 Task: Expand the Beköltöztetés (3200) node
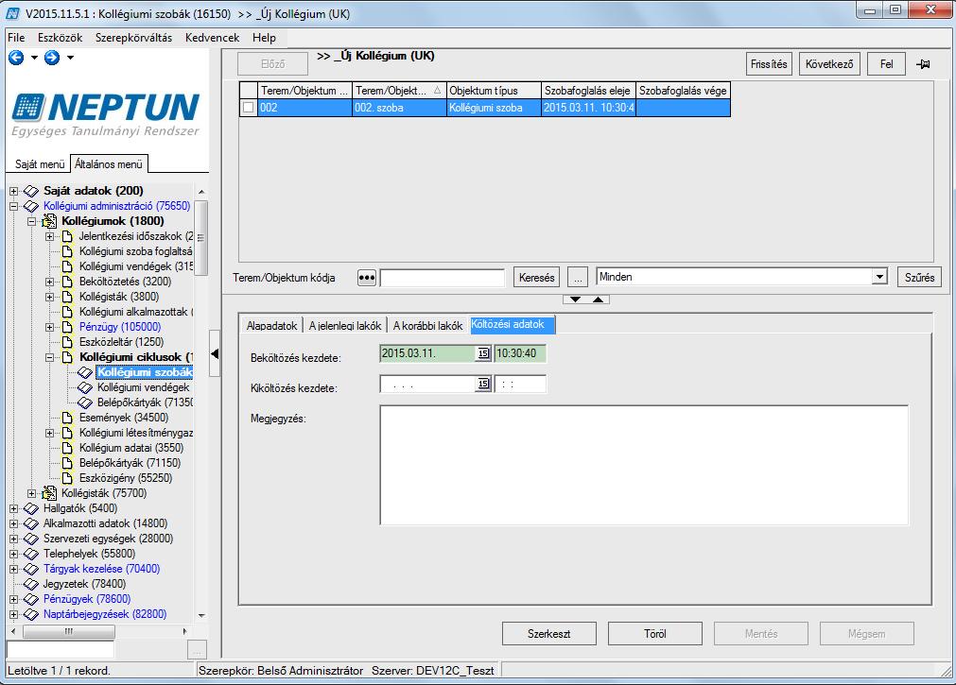click(50, 282)
